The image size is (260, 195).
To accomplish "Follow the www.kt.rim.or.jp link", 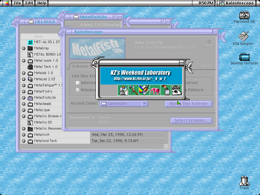I will pos(140,78).
